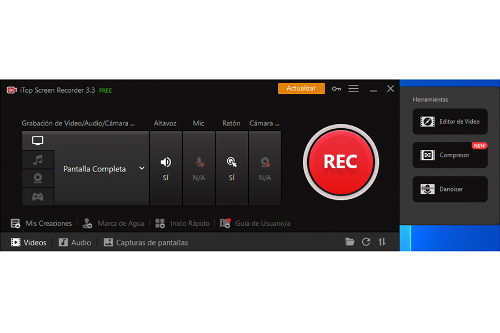This screenshot has width=500, height=333.
Task: Click the Guía de Usuario/a book icon
Action: [x=225, y=223]
